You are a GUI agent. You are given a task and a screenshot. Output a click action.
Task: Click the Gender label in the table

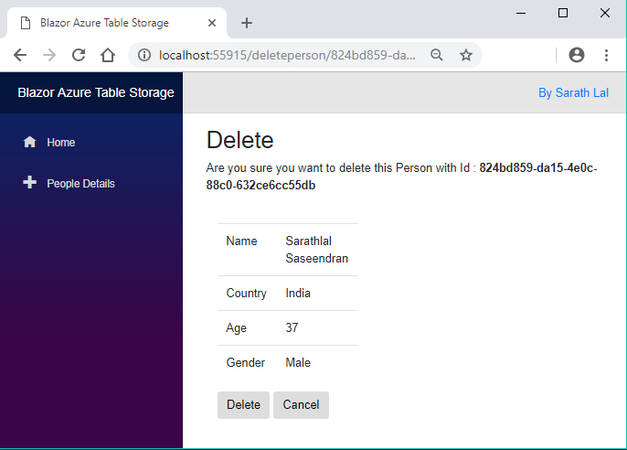point(246,362)
